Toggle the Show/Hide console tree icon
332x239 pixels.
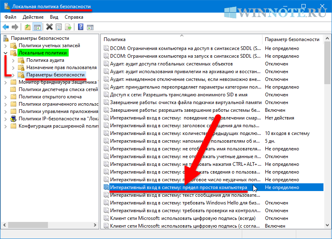coord(37,27)
